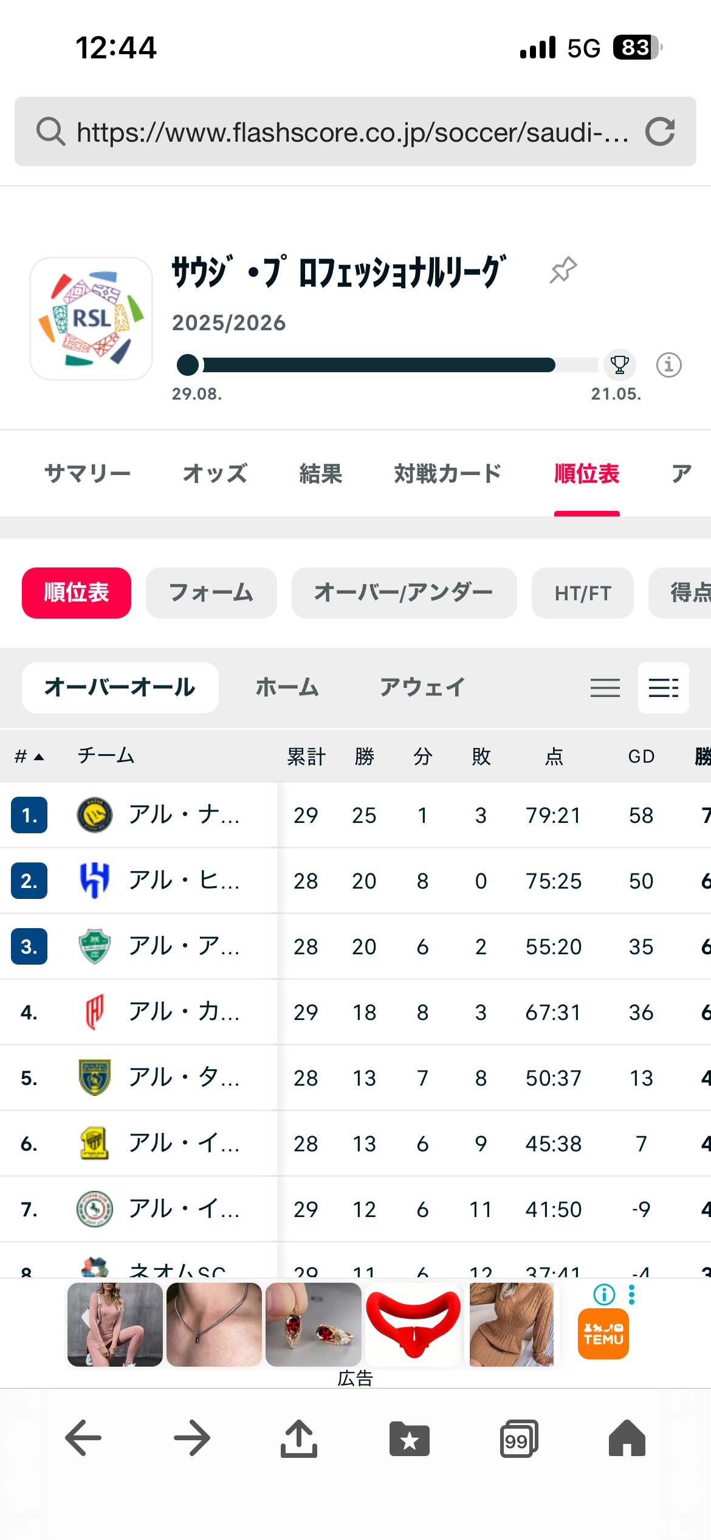Select the ホーム standings filter

[x=287, y=688]
